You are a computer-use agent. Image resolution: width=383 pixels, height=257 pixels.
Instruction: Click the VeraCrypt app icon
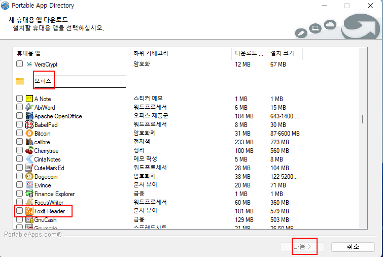coord(29,64)
